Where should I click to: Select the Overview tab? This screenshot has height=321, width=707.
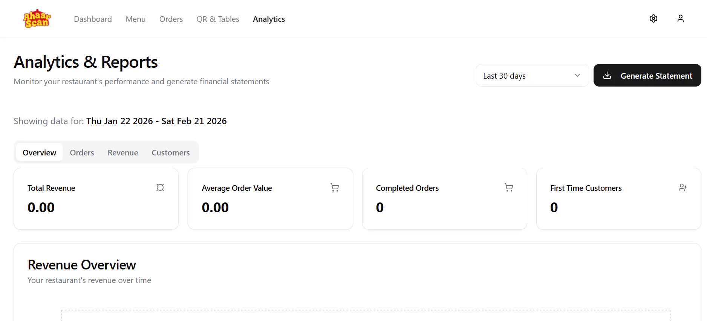pos(39,152)
